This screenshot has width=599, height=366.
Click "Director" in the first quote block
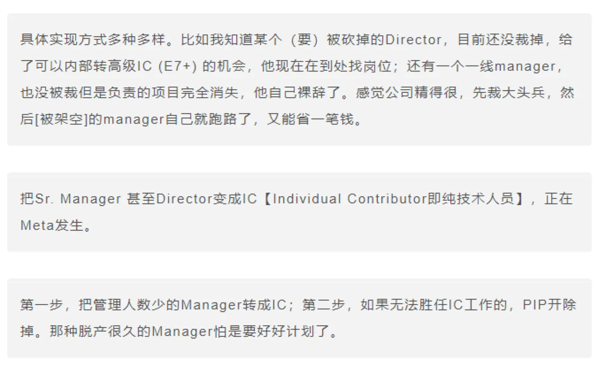[413, 40]
